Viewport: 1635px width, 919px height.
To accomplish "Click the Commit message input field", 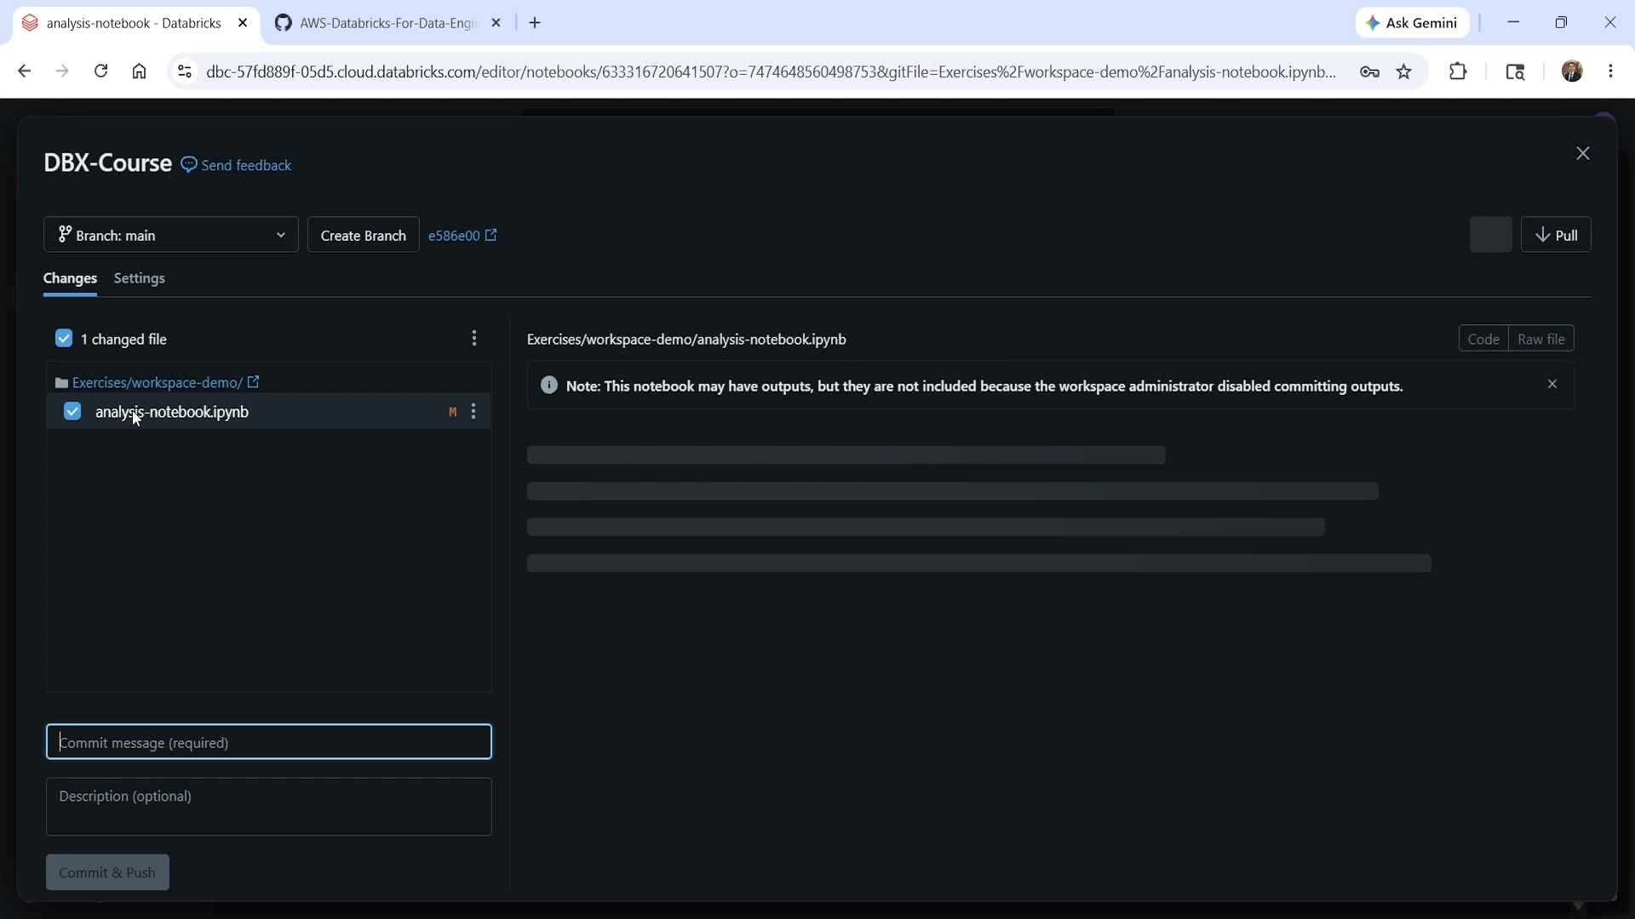I will click(269, 742).
